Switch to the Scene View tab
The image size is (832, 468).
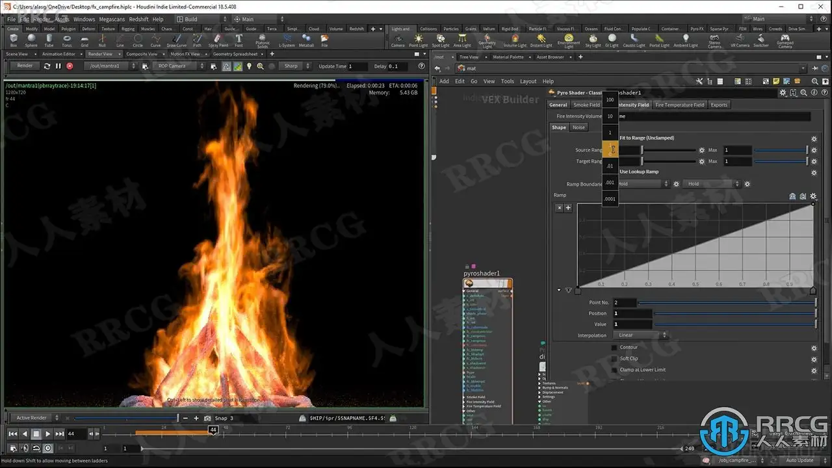(x=17, y=54)
